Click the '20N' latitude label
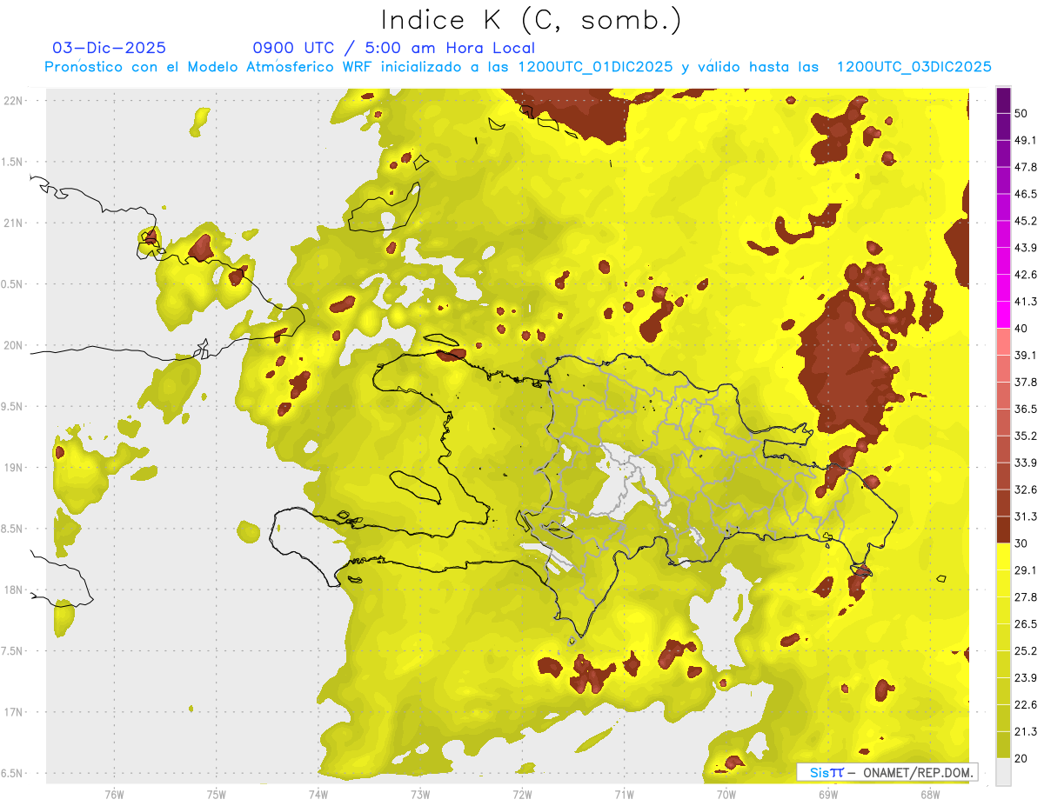 point(13,345)
